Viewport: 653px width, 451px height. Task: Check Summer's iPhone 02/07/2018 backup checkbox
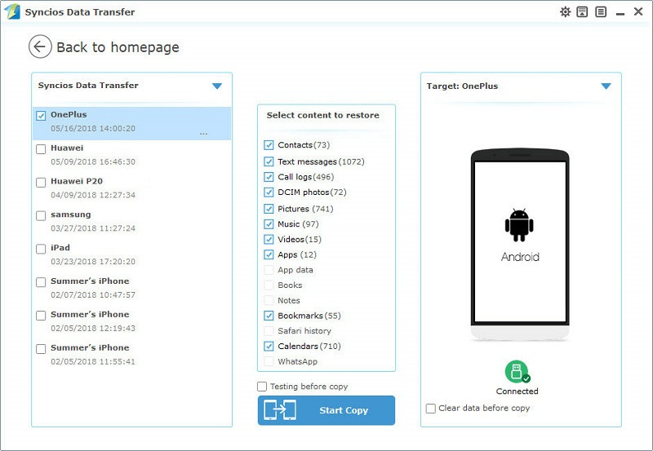(41, 282)
